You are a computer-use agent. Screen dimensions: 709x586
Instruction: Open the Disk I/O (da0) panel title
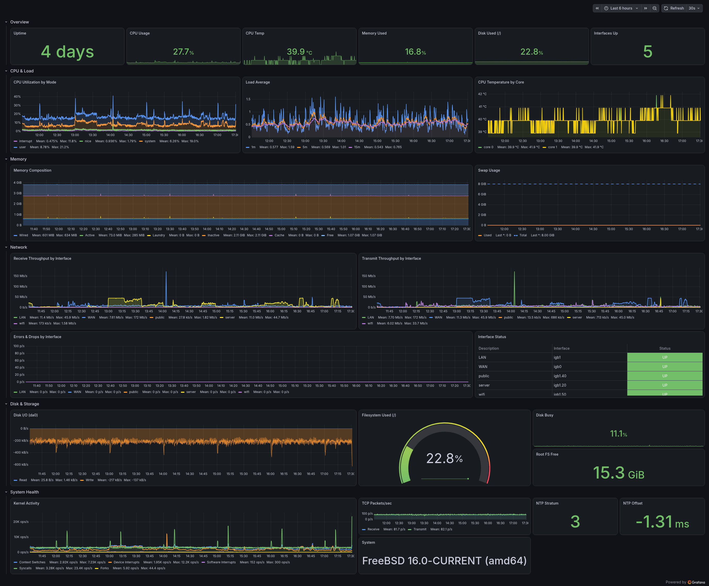click(x=26, y=415)
